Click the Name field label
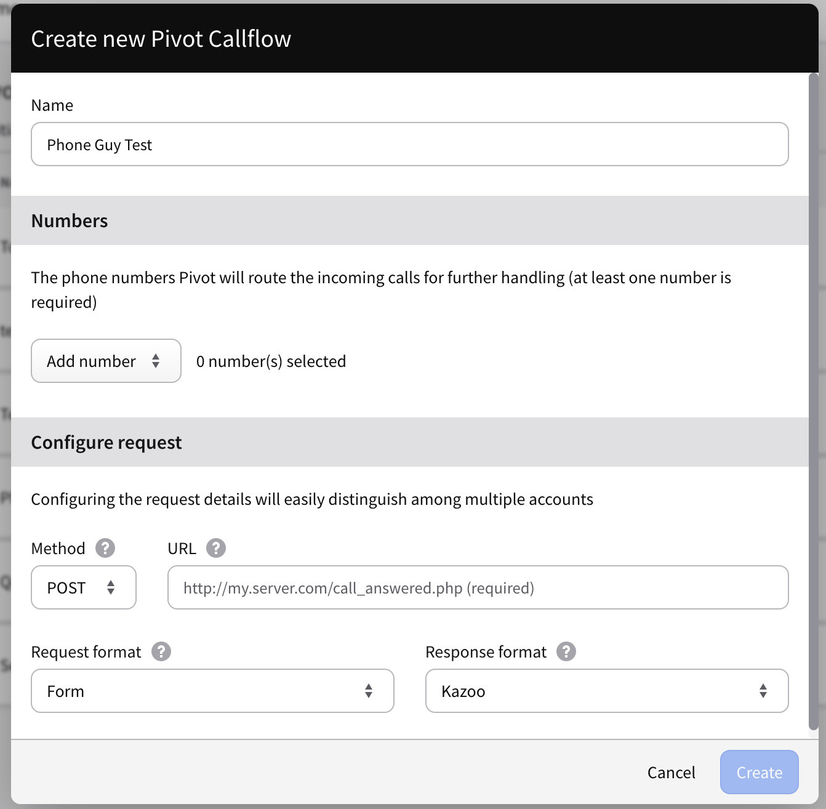 click(52, 105)
